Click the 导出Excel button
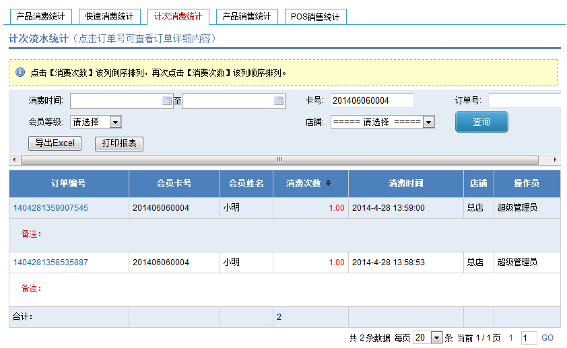567x348 pixels. tap(55, 143)
